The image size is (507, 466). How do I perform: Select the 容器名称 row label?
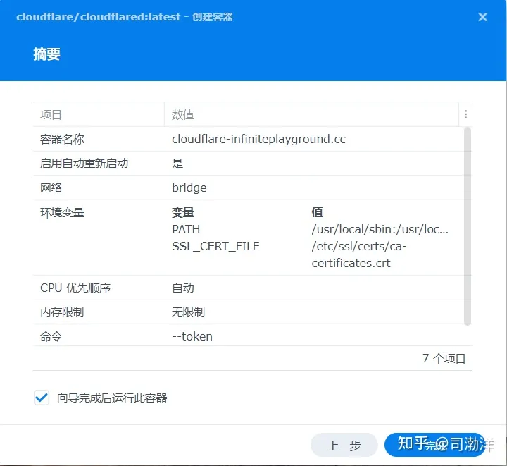[62, 139]
